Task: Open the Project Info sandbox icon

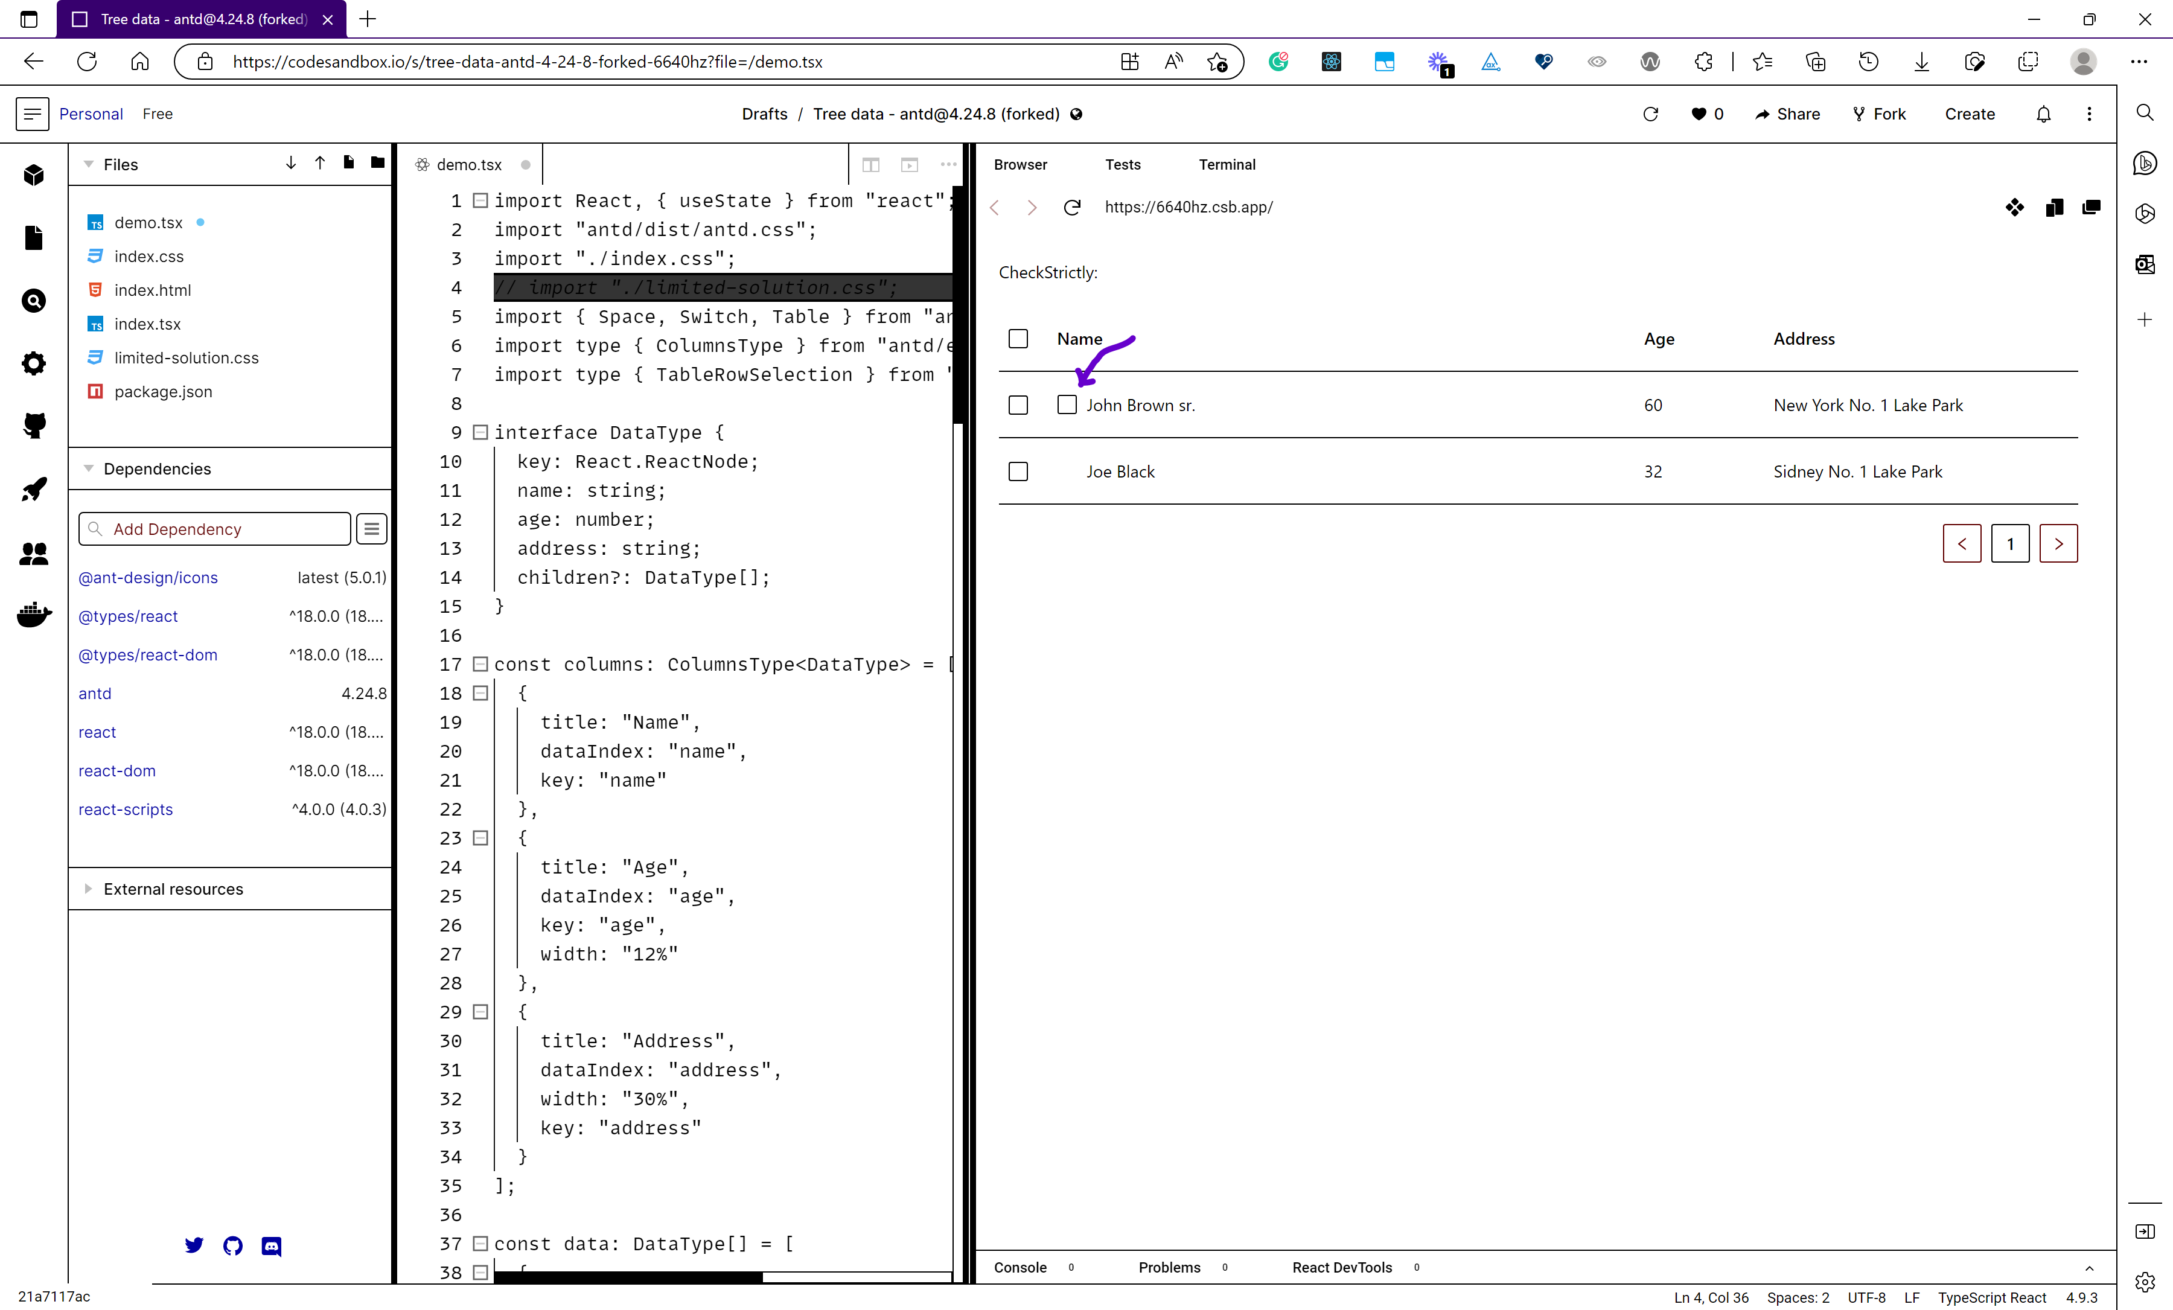Action: [34, 174]
